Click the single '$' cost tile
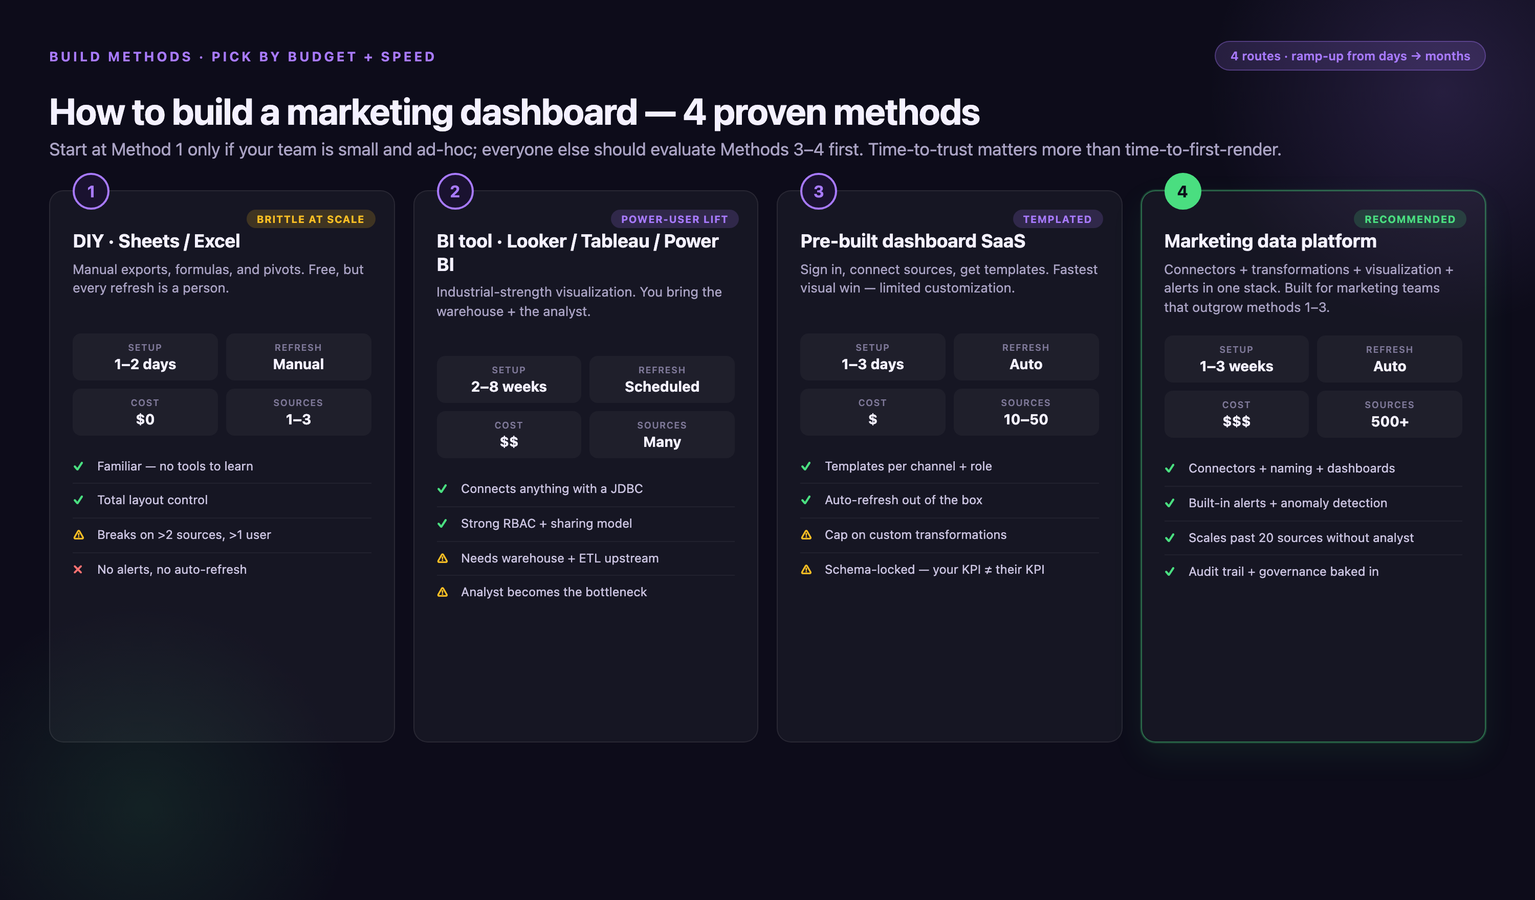This screenshot has height=900, width=1535. 872,412
